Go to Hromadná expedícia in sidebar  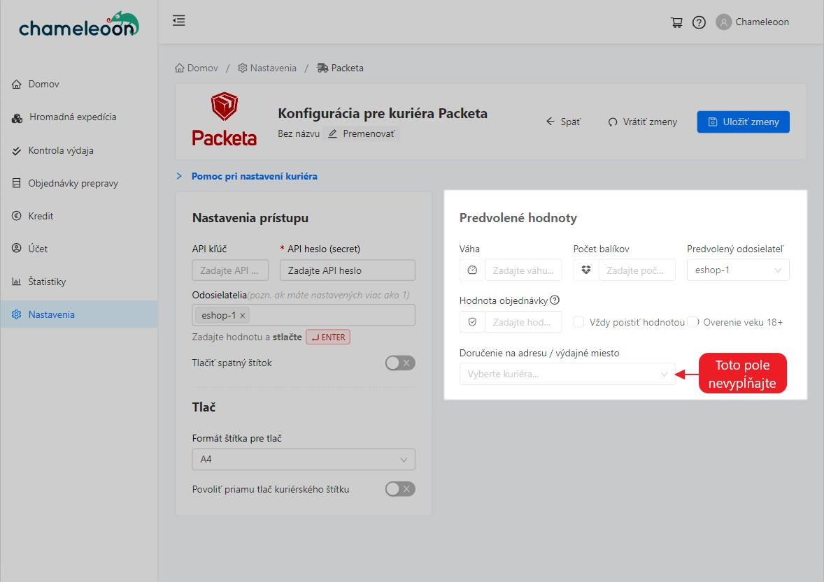(72, 117)
